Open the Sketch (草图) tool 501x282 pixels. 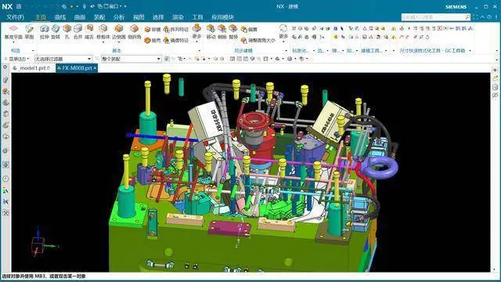(x=30, y=31)
